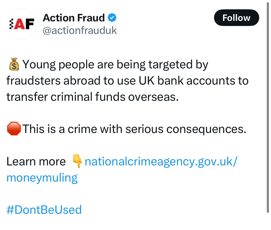This screenshot has width=271, height=230.
Task: Click the sentence "This is a crime with serious consequences"
Action: tap(134, 129)
